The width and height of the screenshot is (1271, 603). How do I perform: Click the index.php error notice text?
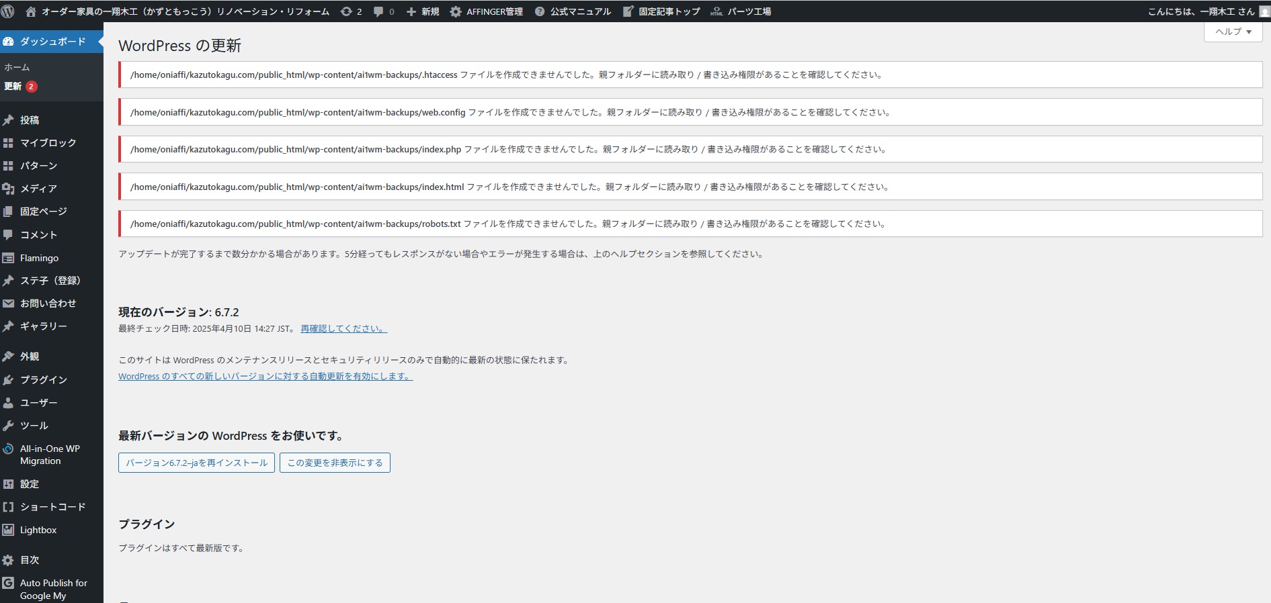point(508,149)
